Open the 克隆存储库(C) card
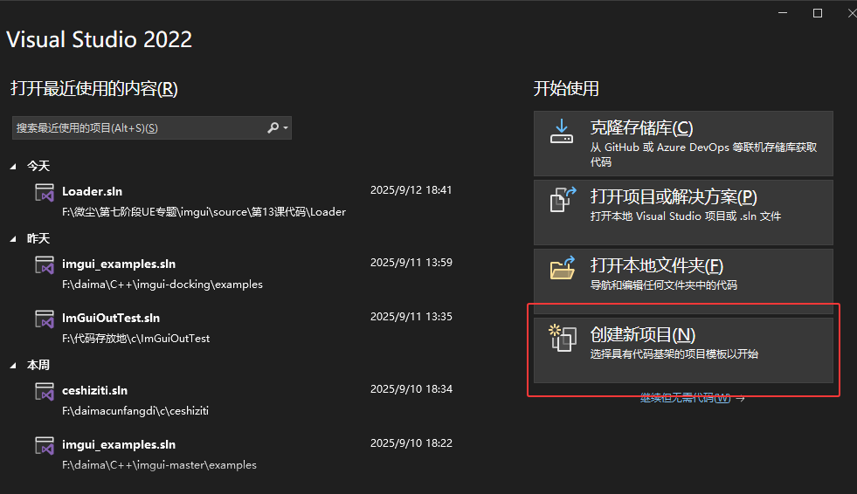 [683, 143]
